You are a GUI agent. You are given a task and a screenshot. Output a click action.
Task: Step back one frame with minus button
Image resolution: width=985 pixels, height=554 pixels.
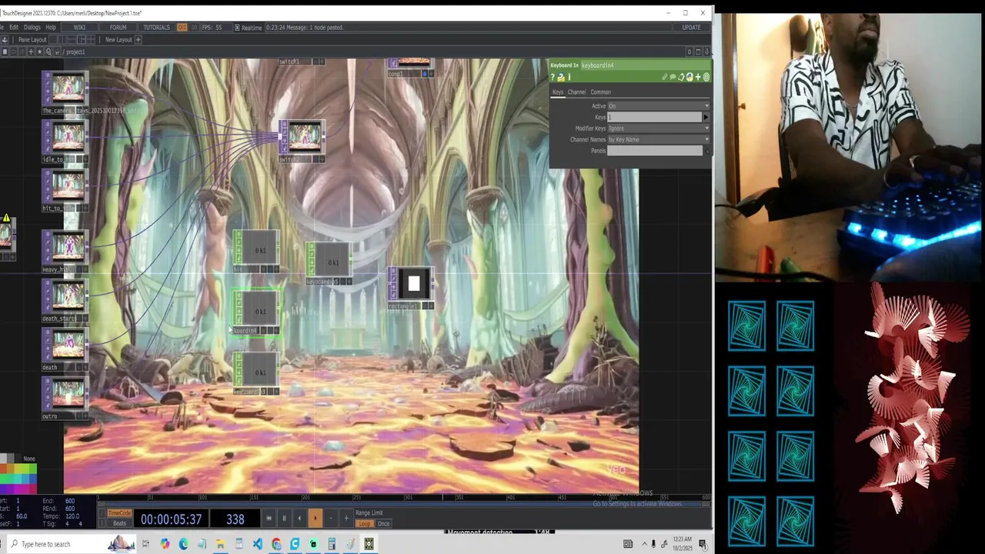(330, 519)
